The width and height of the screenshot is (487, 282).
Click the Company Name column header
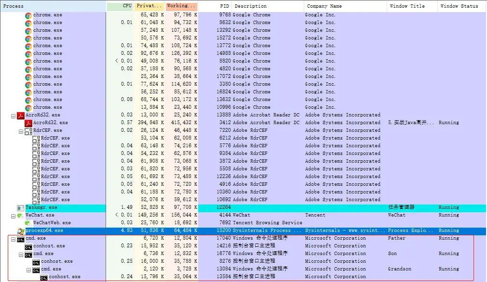(345, 6)
